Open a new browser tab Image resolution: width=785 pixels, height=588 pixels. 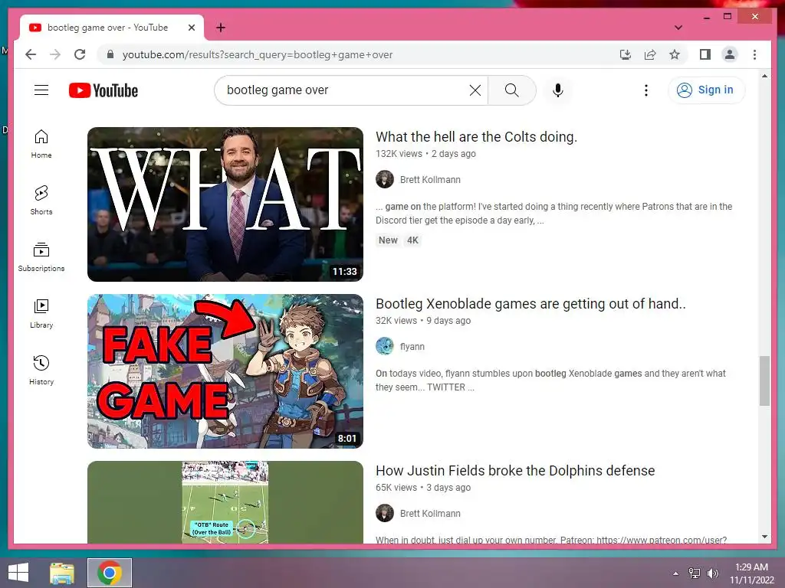click(220, 28)
